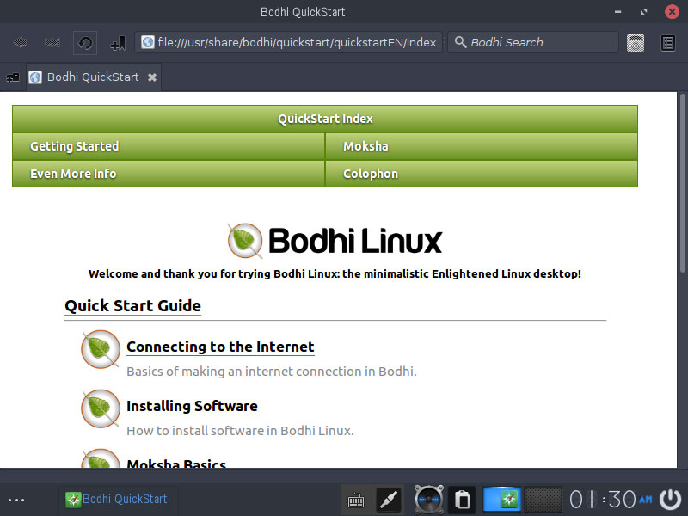Click the globe icon in the address bar
Screen dimensions: 688x516
[148, 42]
